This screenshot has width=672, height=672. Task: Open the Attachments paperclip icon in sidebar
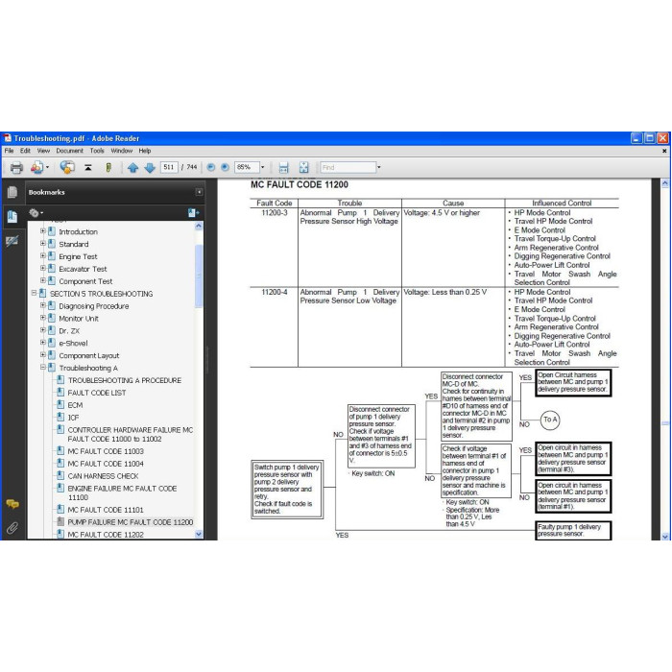[12, 528]
